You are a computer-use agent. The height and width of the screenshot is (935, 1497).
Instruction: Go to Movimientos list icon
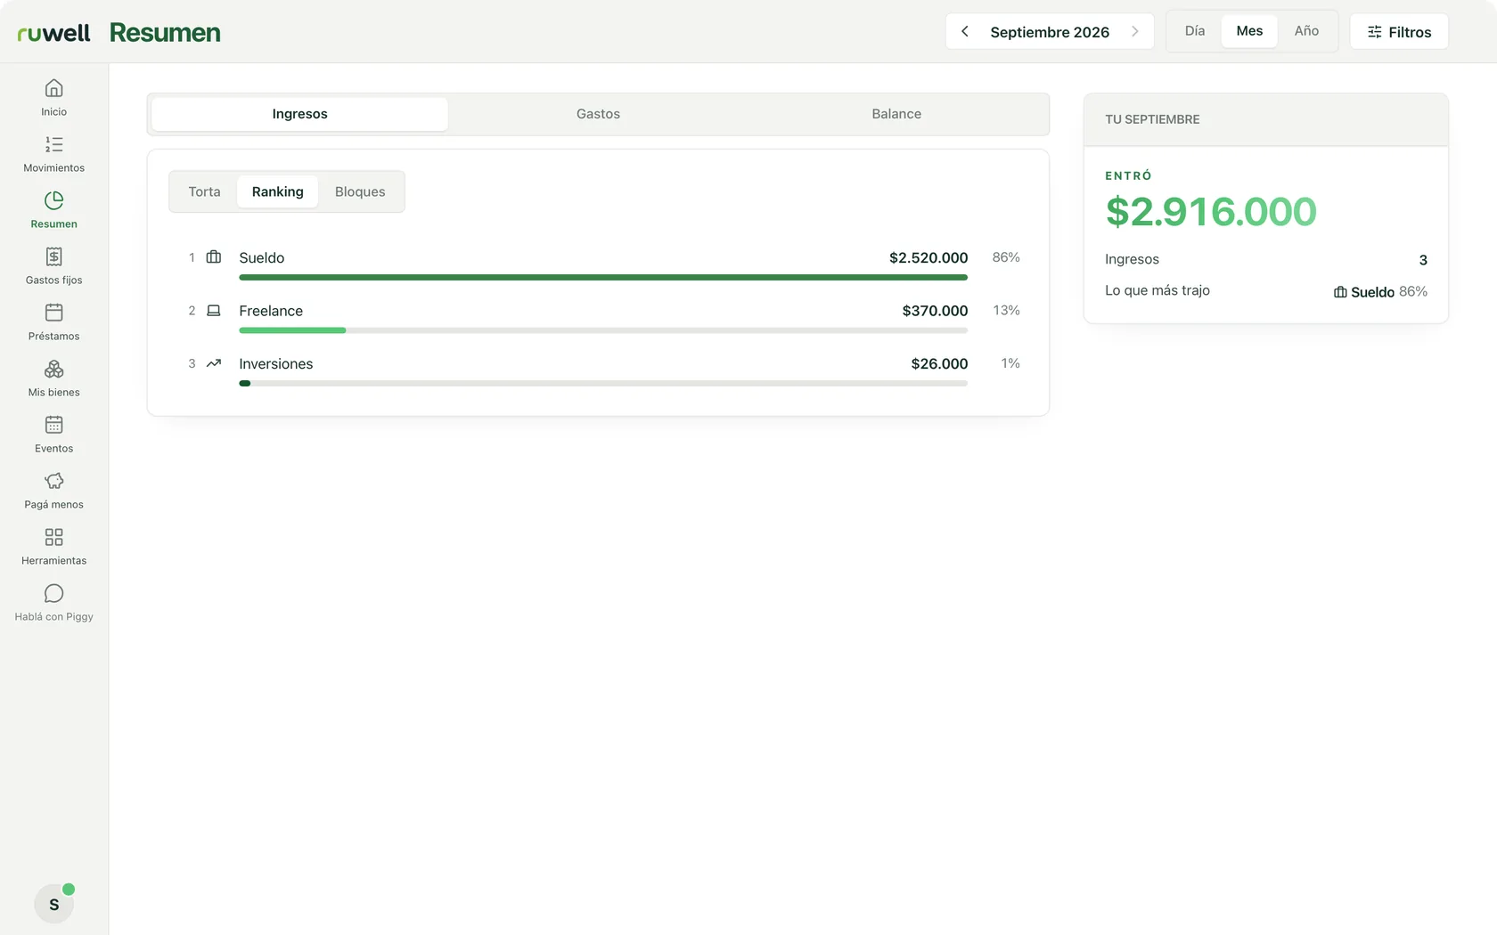53,144
